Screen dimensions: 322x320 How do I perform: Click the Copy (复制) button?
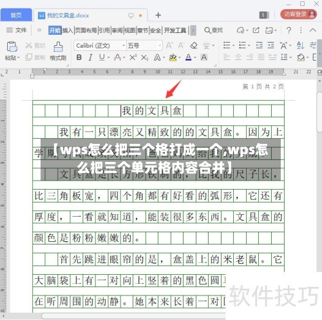pos(35,57)
